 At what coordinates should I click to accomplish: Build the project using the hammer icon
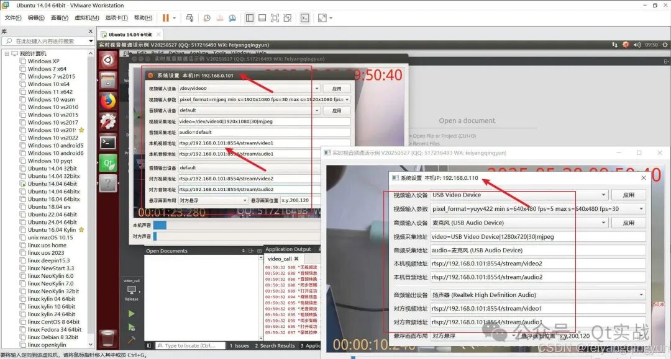131,340
